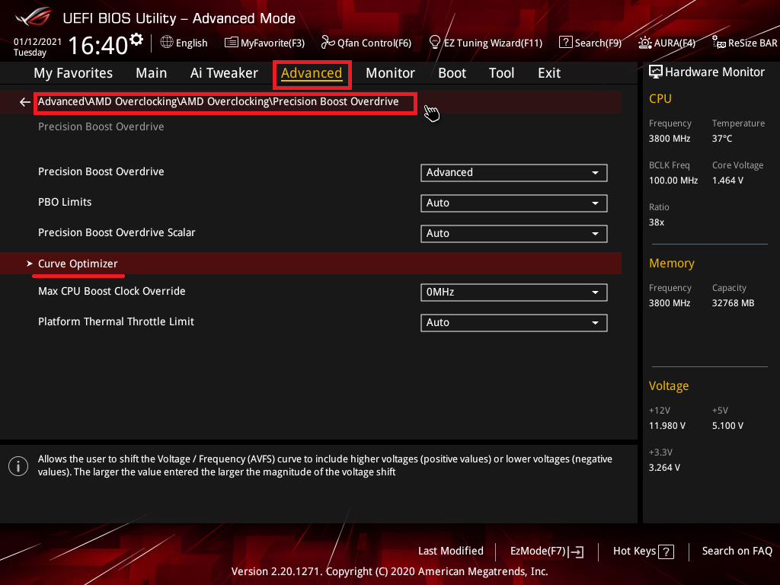This screenshot has height=585, width=780.
Task: Click the info icon beside help text
Action: (x=18, y=466)
